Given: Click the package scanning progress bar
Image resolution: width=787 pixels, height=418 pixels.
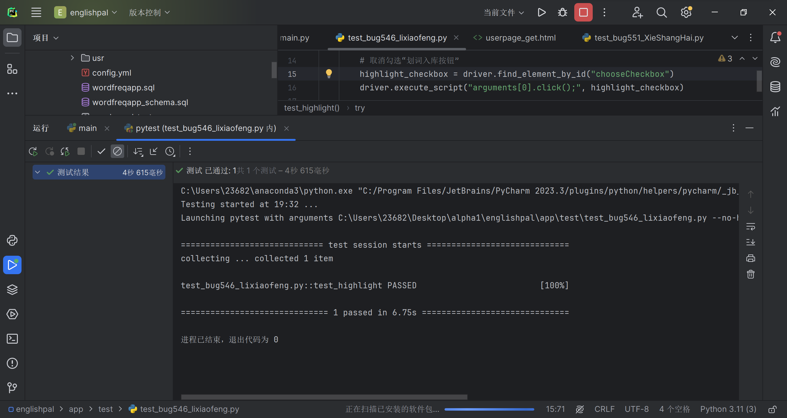Looking at the screenshot, I should click(x=489, y=409).
